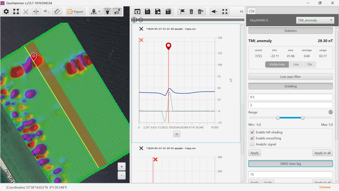Uncheck Enable hill-shading checkbox
The height and width of the screenshot is (191, 339).
pyautogui.click(x=252, y=132)
